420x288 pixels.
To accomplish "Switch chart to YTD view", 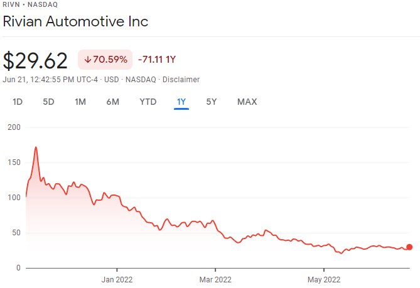I will click(x=148, y=102).
